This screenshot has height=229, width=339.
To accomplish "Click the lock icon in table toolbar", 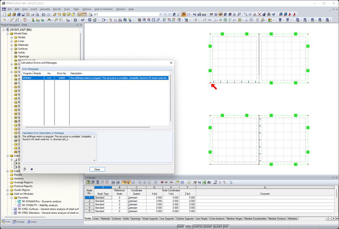I will [x=231, y=183].
